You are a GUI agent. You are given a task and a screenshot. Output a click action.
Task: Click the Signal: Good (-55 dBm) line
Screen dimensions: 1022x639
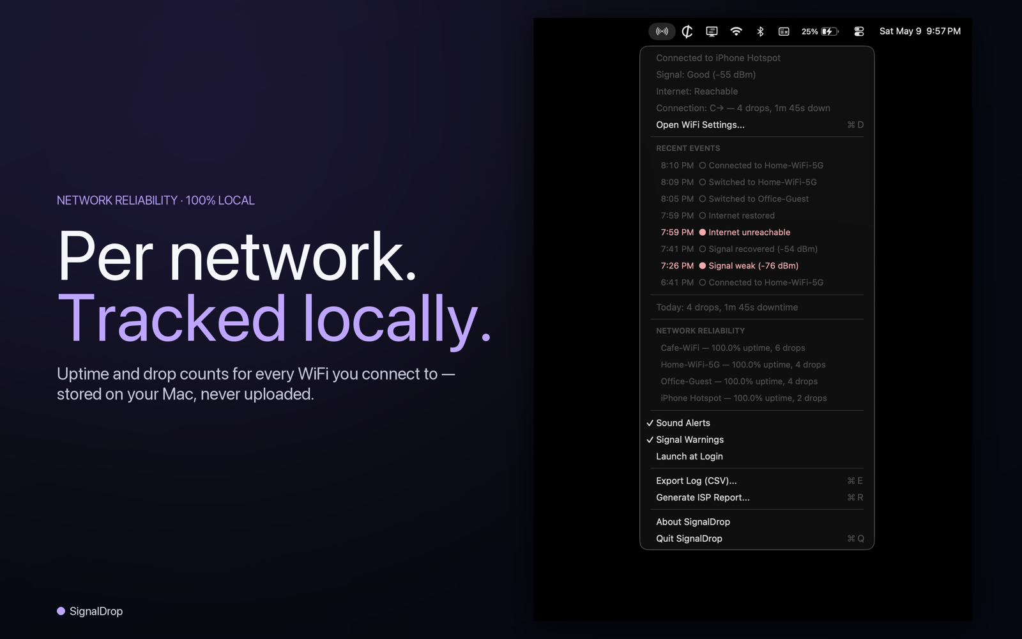click(x=757, y=74)
